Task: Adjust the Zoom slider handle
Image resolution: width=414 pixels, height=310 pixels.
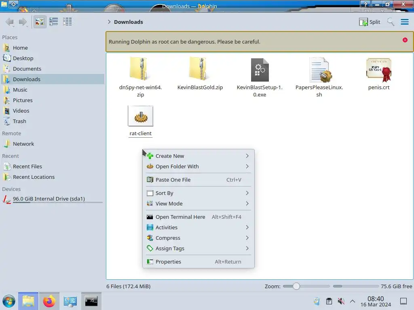Action: pyautogui.click(x=296, y=286)
